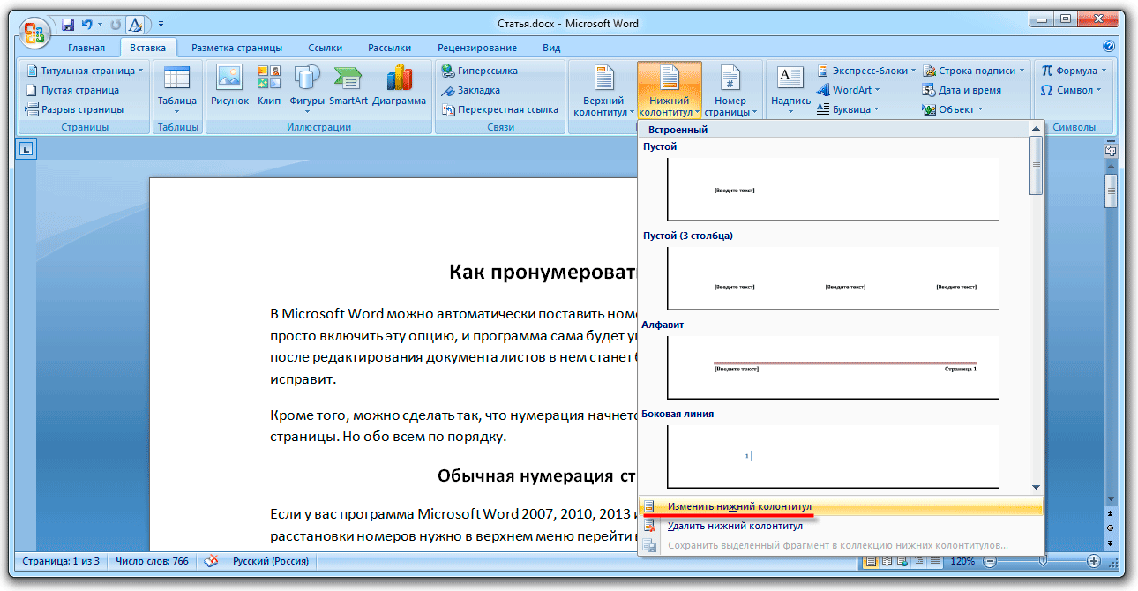
Task: Insert a Перекрестная ссылка
Action: pos(500,109)
